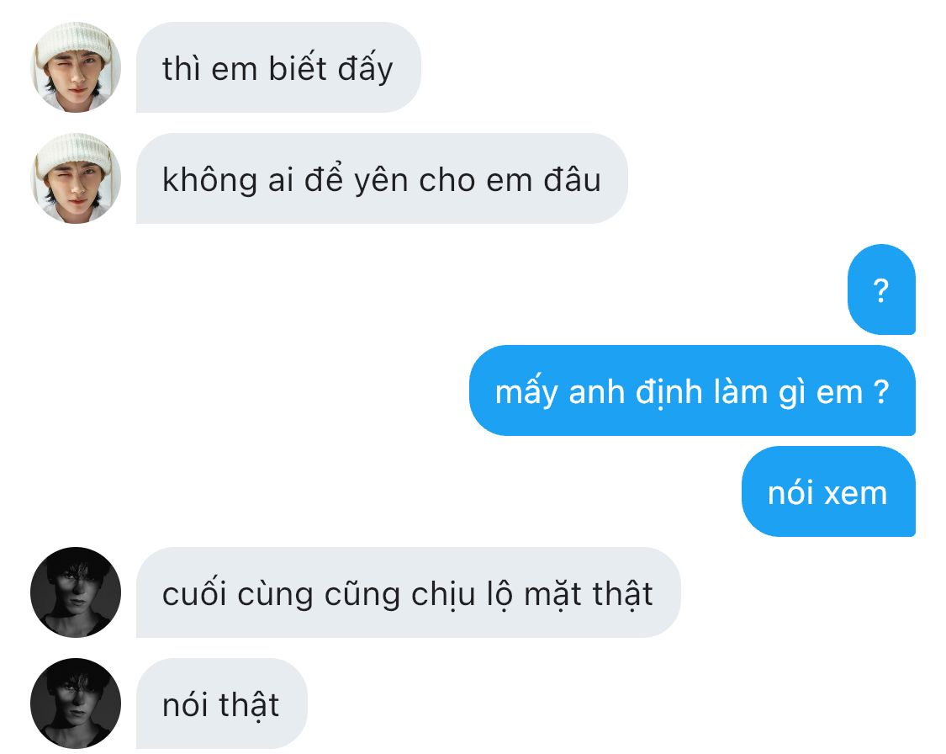946x754 pixels.
Task: Open white beanie avatar beside "thì em biết đấy"
Action: (76, 67)
